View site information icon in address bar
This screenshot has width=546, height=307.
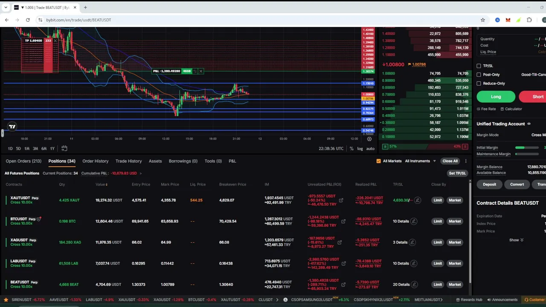coord(40,20)
